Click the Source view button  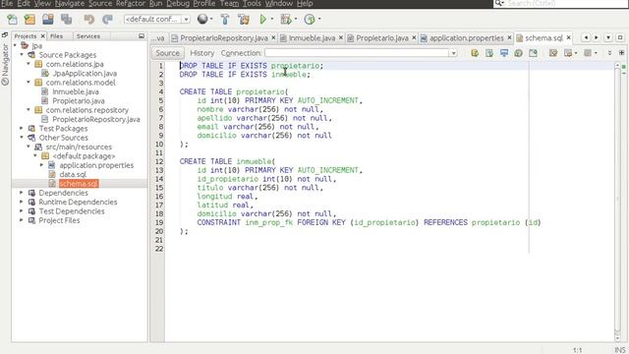coord(168,53)
